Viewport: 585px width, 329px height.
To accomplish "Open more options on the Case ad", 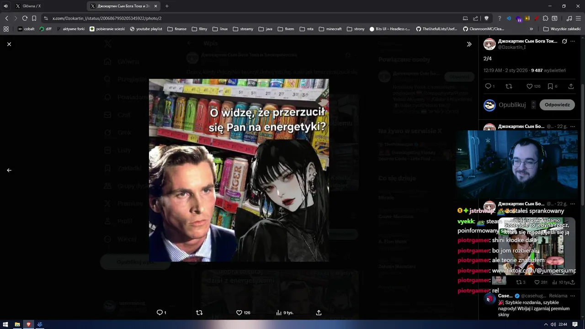I will [x=573, y=296].
